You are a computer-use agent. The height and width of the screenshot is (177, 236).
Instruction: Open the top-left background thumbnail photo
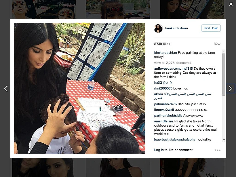click(44, 9)
